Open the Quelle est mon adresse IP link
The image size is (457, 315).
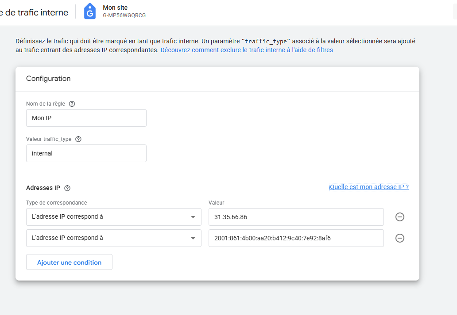click(x=369, y=187)
